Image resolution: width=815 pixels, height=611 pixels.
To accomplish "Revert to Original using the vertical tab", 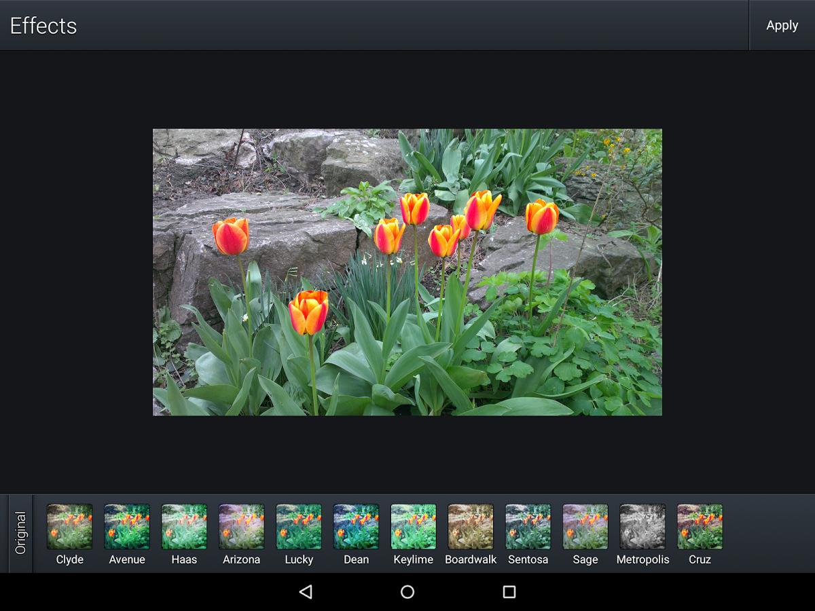I will coord(20,533).
